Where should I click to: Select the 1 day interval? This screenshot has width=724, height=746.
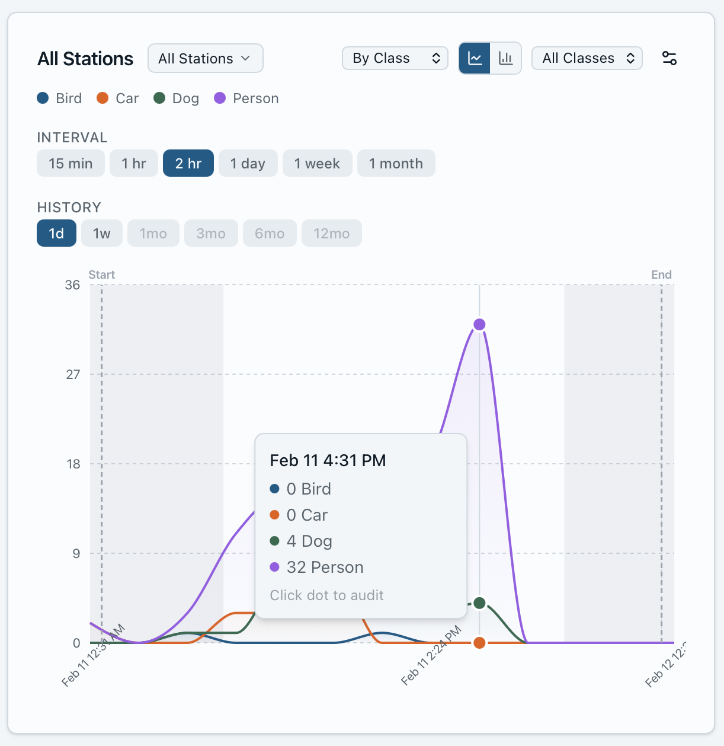point(248,164)
